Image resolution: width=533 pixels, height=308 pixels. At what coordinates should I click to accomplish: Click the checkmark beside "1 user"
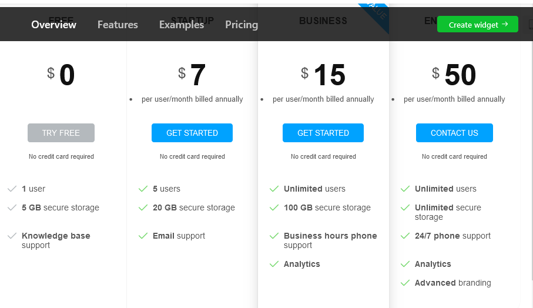pos(12,189)
